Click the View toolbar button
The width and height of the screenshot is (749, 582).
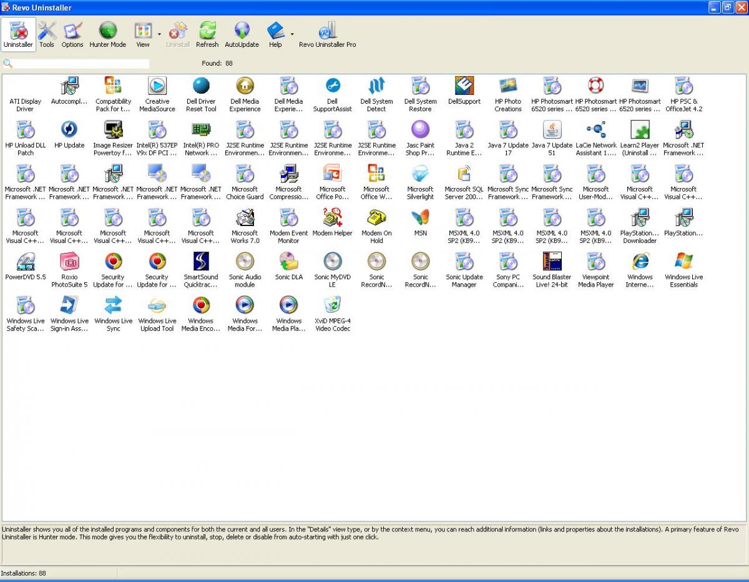click(143, 34)
